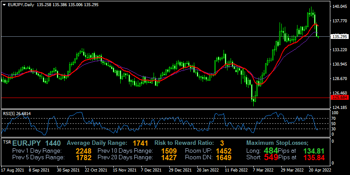
Task: Click the red 549 pips value
Action: click(271, 157)
